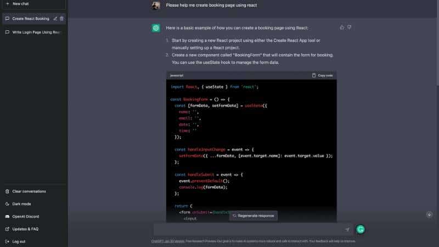The width and height of the screenshot is (439, 247).
Task: Toggle Dark mode in the sidebar
Action: [x=22, y=204]
